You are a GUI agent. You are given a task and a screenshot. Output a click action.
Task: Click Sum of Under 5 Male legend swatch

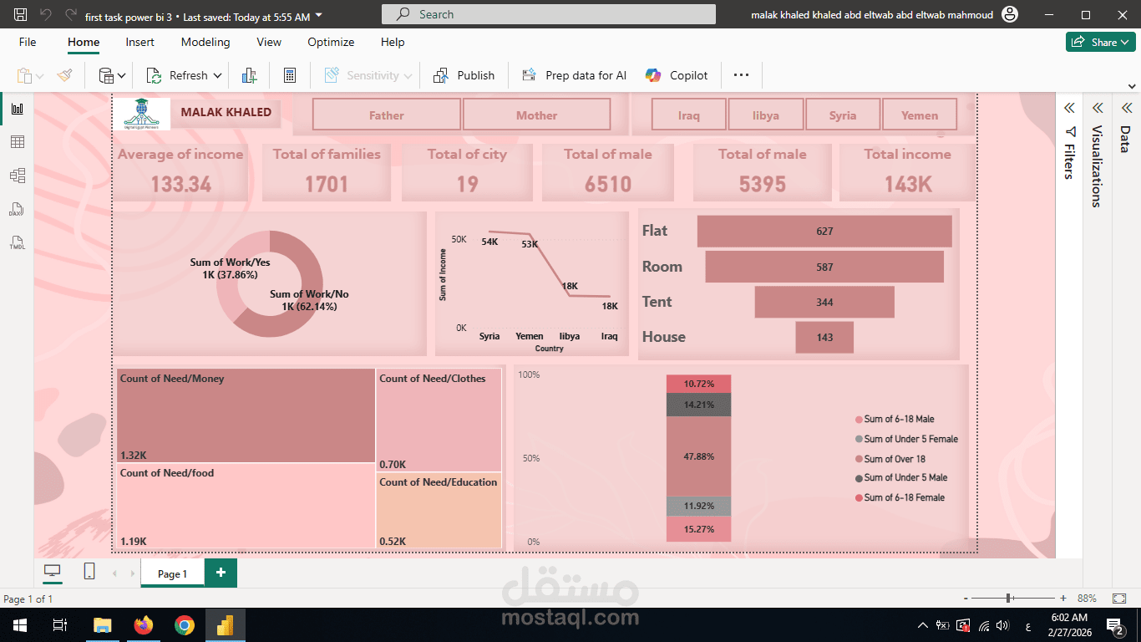(x=859, y=478)
